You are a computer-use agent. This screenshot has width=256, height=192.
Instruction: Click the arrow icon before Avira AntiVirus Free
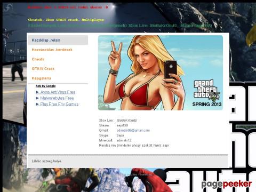tap(37, 92)
